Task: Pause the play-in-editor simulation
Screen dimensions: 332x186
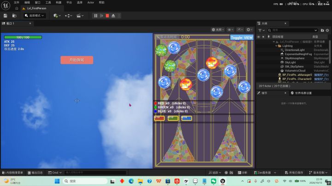Action: point(96,16)
